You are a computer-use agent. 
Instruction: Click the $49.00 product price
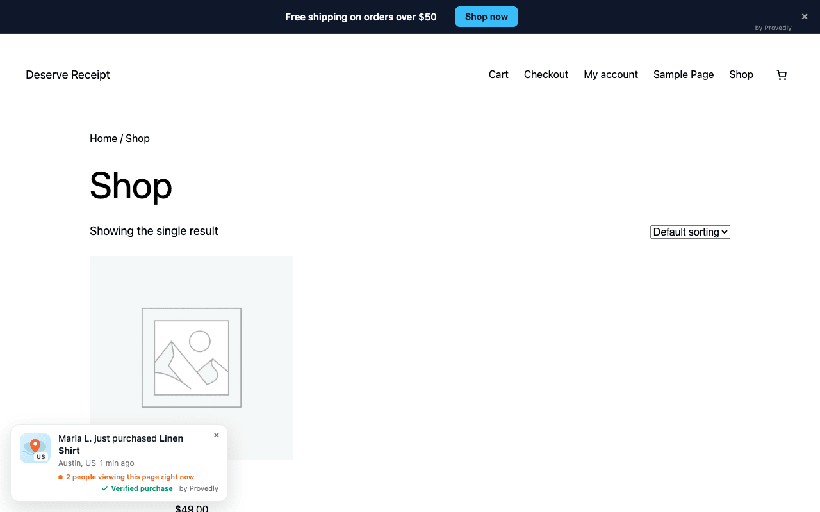tap(192, 509)
